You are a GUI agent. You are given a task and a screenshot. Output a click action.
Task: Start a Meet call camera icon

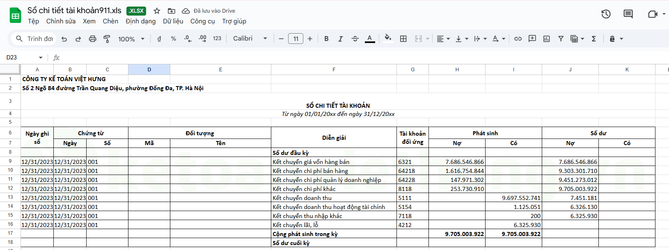click(653, 14)
